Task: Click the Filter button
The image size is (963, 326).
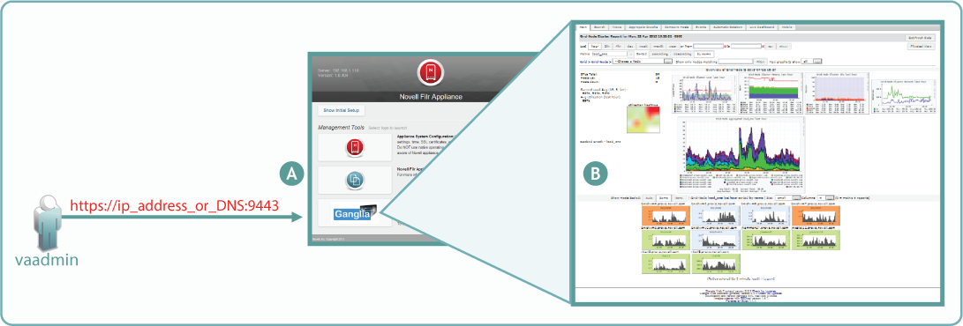Action: point(760,62)
